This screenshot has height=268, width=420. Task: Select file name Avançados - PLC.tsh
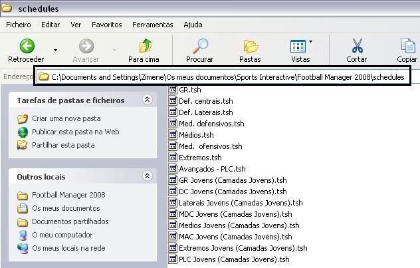point(212,169)
